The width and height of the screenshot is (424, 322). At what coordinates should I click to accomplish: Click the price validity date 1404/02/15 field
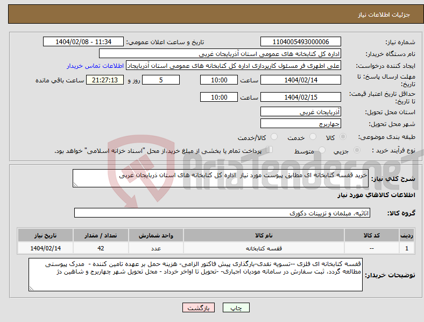[300, 97]
